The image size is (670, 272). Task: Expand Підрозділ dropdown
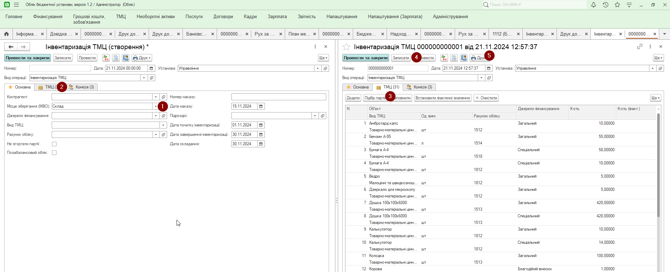point(315,116)
